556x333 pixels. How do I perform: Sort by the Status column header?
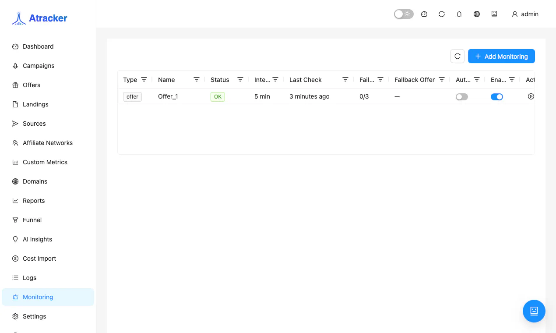(220, 80)
